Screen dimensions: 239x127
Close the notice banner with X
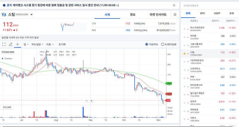[174, 5]
